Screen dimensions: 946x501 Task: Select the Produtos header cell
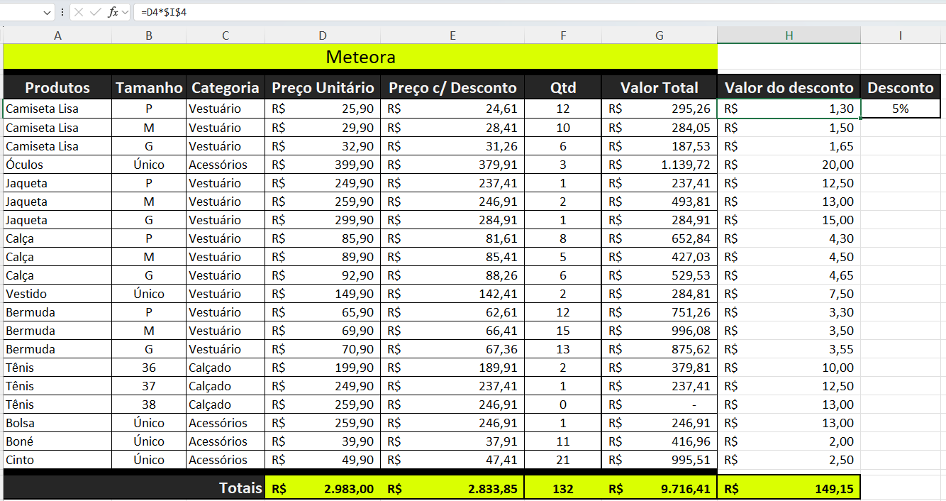point(57,87)
